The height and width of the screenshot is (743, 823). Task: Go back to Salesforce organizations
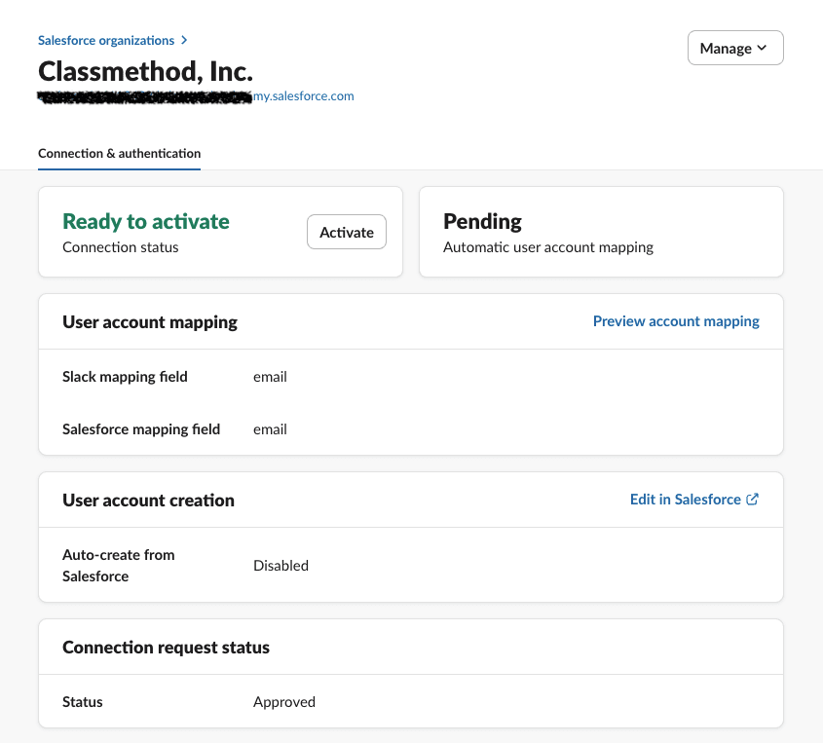tap(106, 40)
